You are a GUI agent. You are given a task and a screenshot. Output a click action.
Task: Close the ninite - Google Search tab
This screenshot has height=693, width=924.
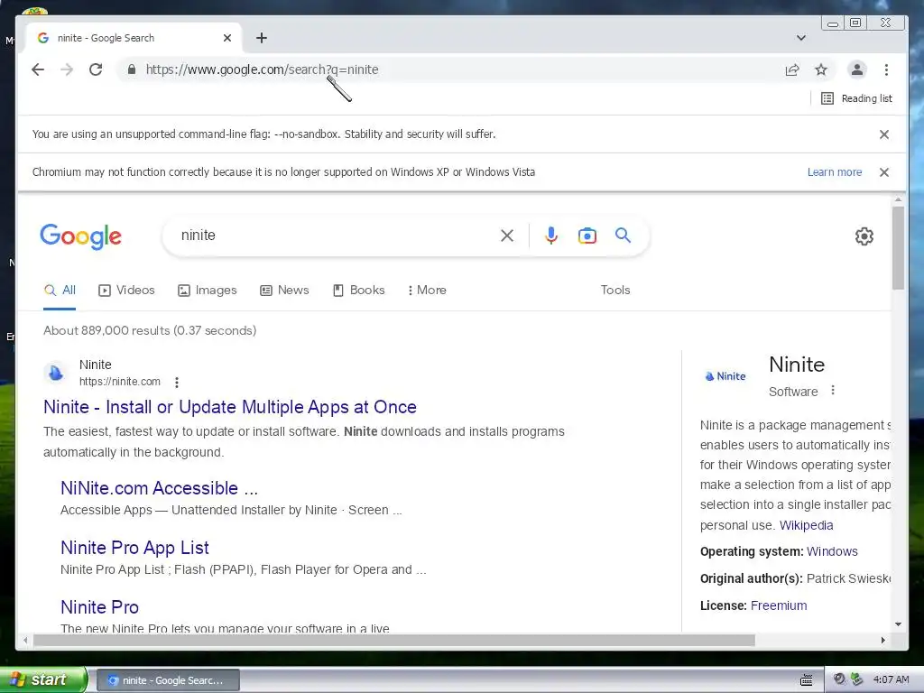227,38
